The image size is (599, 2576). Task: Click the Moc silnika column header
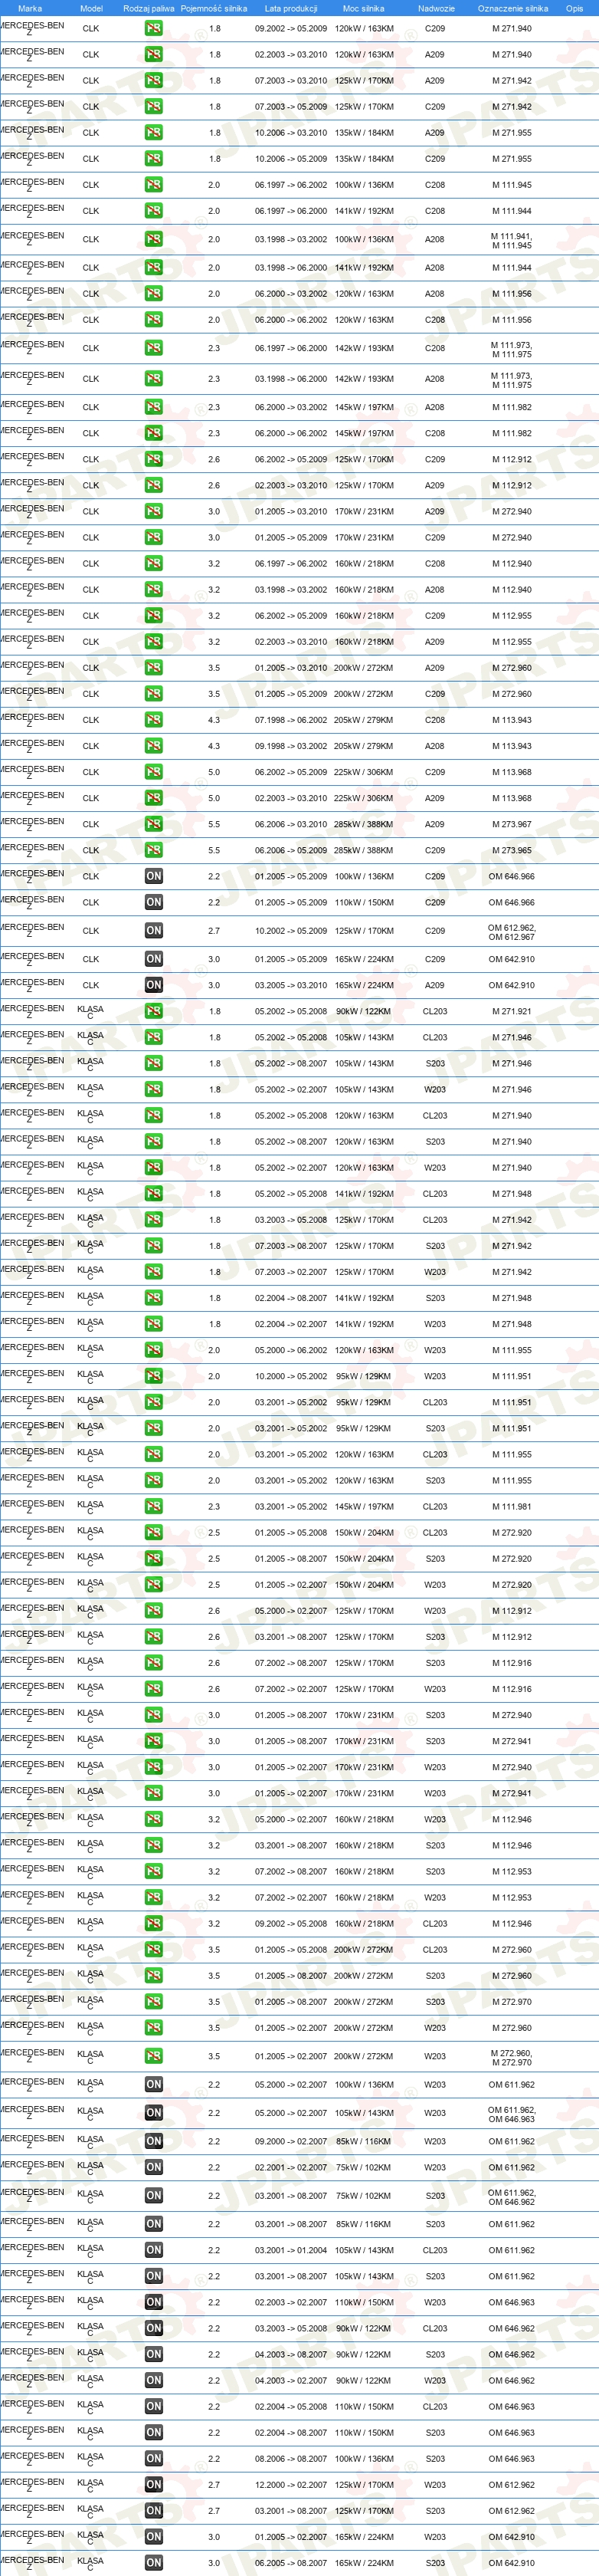tap(363, 8)
